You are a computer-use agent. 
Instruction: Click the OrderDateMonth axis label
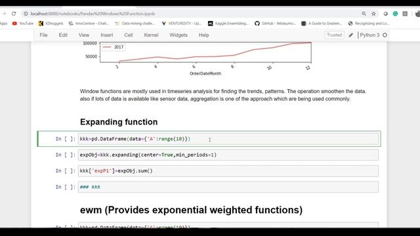205,73
